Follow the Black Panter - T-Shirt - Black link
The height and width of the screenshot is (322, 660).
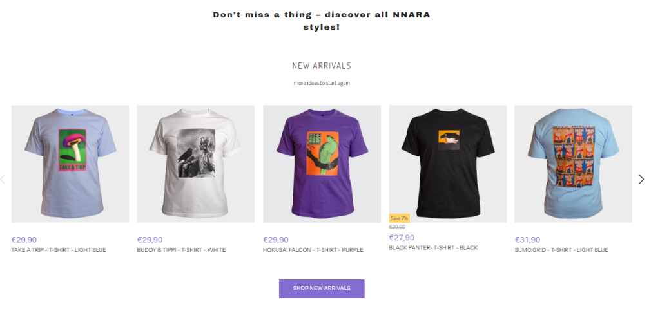click(x=433, y=247)
